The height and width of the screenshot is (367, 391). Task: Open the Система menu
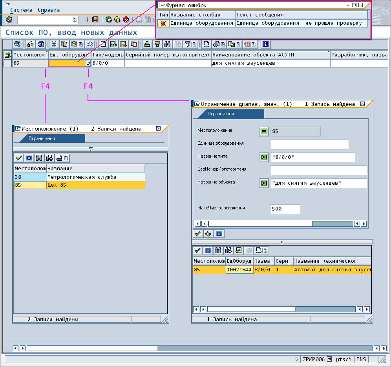coord(21,10)
